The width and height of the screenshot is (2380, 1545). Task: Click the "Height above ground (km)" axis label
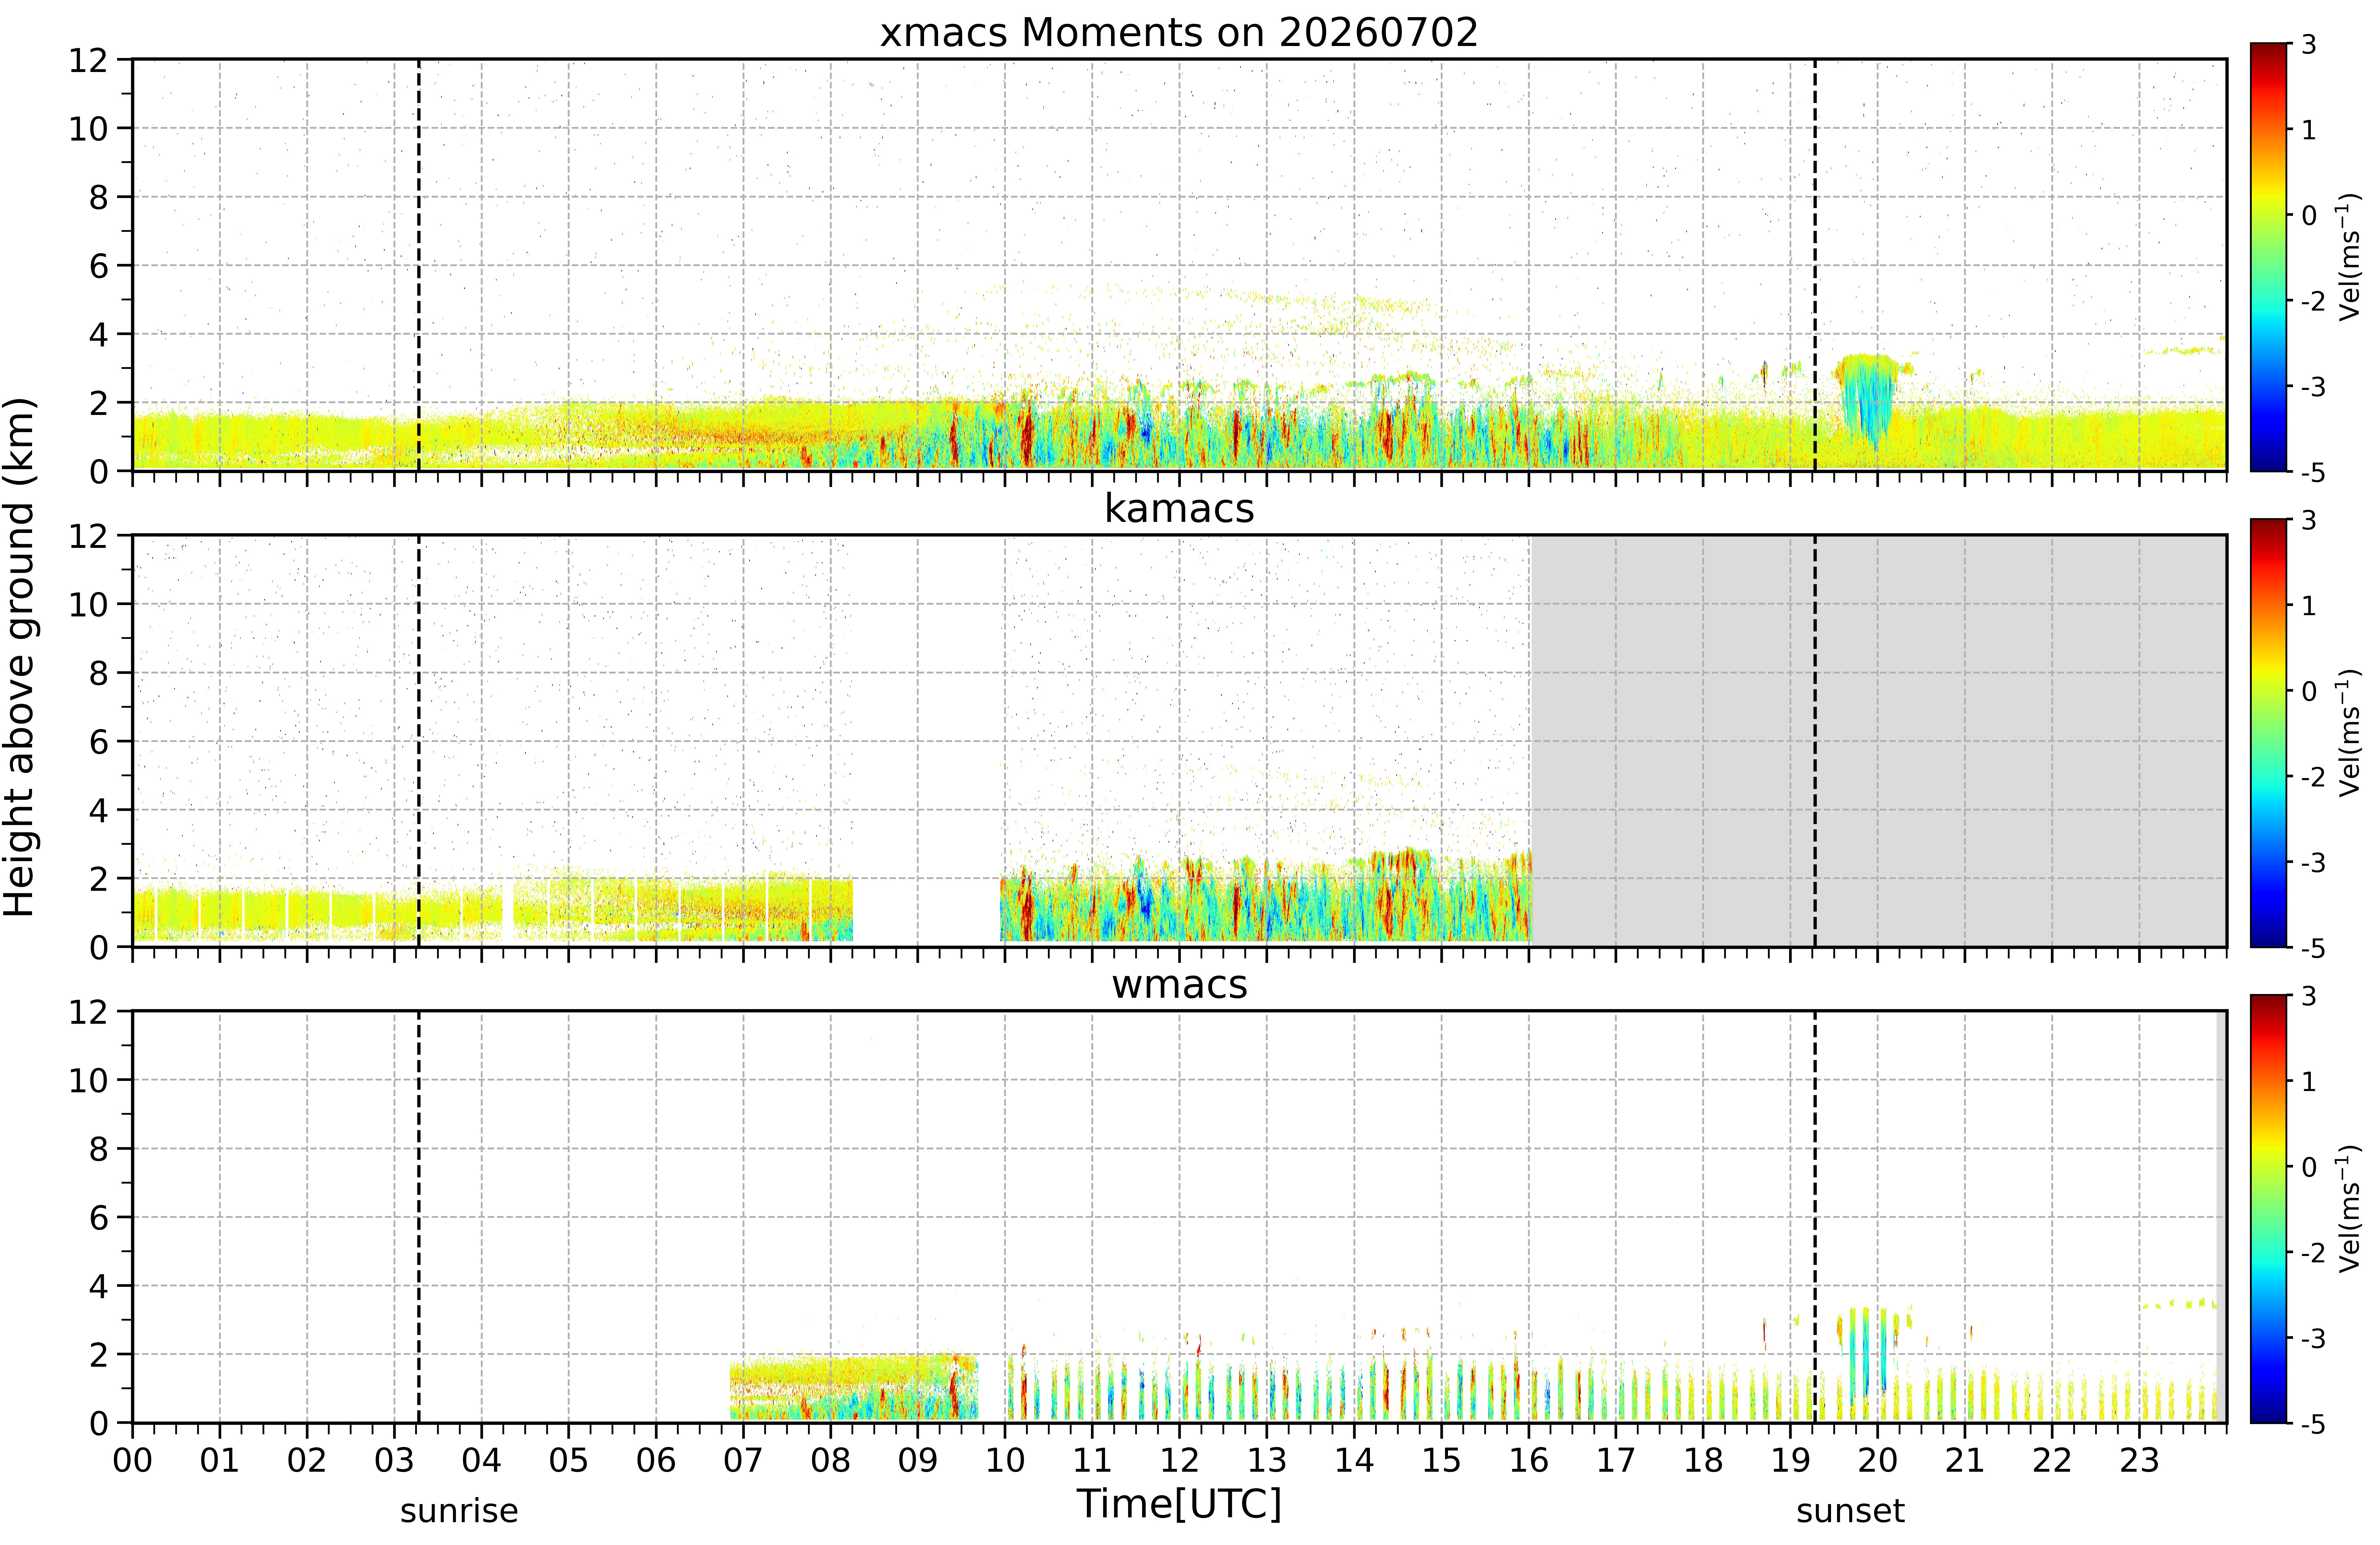click(x=20, y=657)
